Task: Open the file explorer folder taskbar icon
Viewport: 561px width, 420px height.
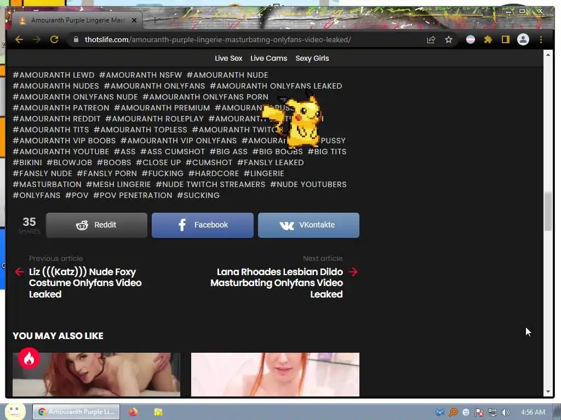Action: pyautogui.click(x=158, y=412)
